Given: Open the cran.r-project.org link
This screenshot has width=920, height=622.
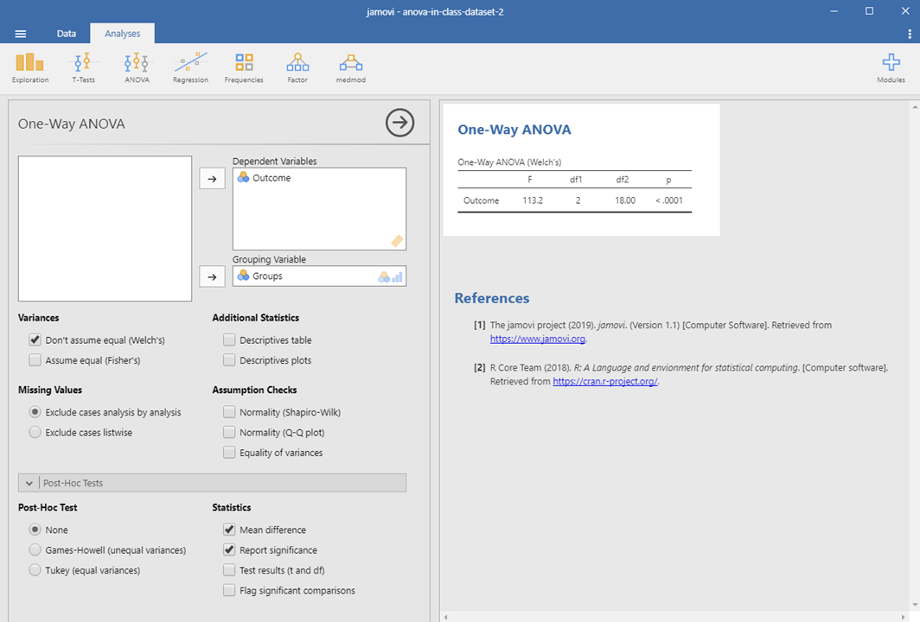Looking at the screenshot, I should pyautogui.click(x=605, y=382).
